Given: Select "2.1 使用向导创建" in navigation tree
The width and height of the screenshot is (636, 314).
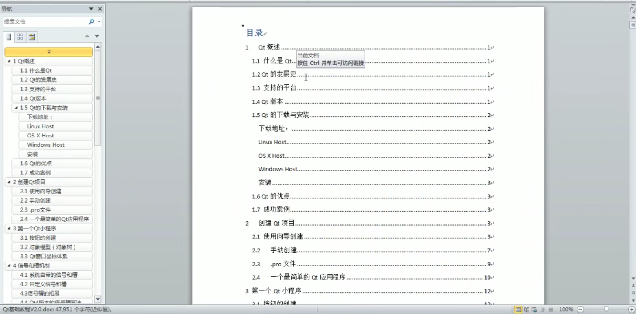Looking at the screenshot, I should (52, 191).
